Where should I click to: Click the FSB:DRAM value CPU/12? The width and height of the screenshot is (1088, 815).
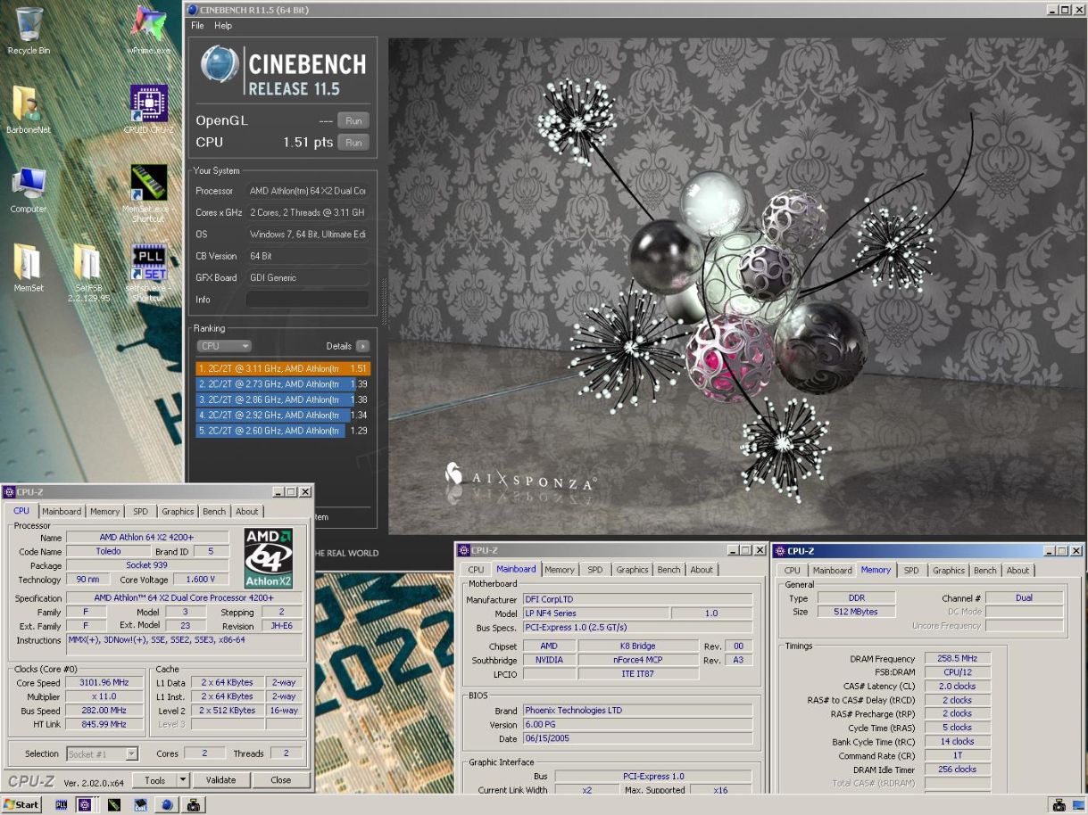pos(957,672)
